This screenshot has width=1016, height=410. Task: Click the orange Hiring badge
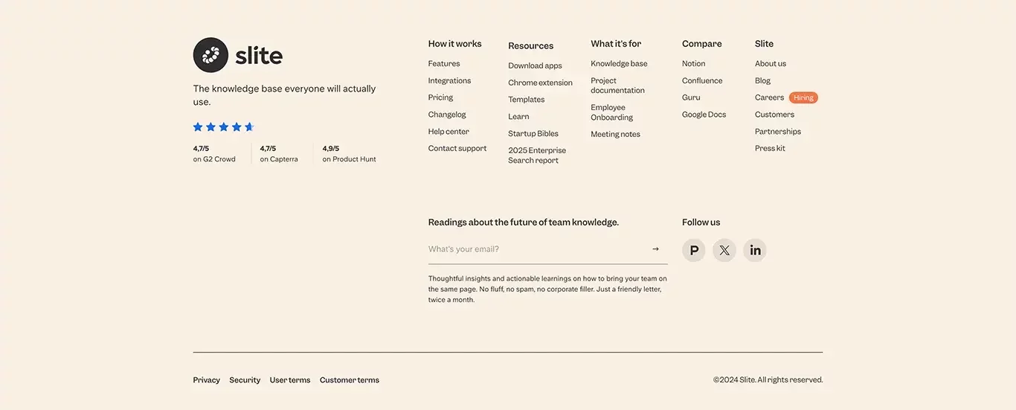pyautogui.click(x=803, y=97)
